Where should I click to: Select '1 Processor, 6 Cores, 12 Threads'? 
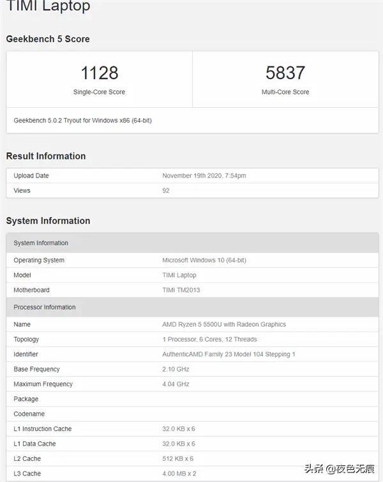(209, 340)
